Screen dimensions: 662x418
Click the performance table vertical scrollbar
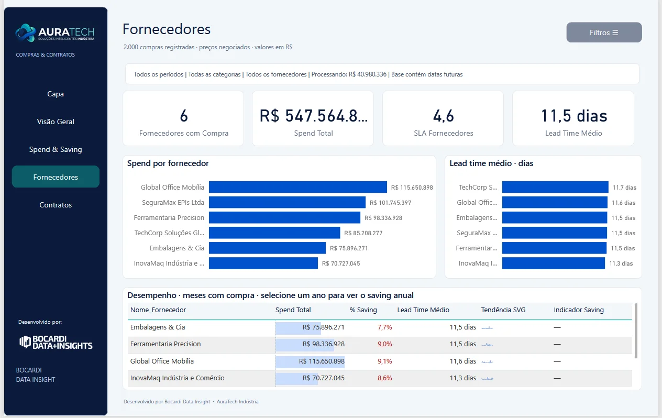(x=636, y=331)
